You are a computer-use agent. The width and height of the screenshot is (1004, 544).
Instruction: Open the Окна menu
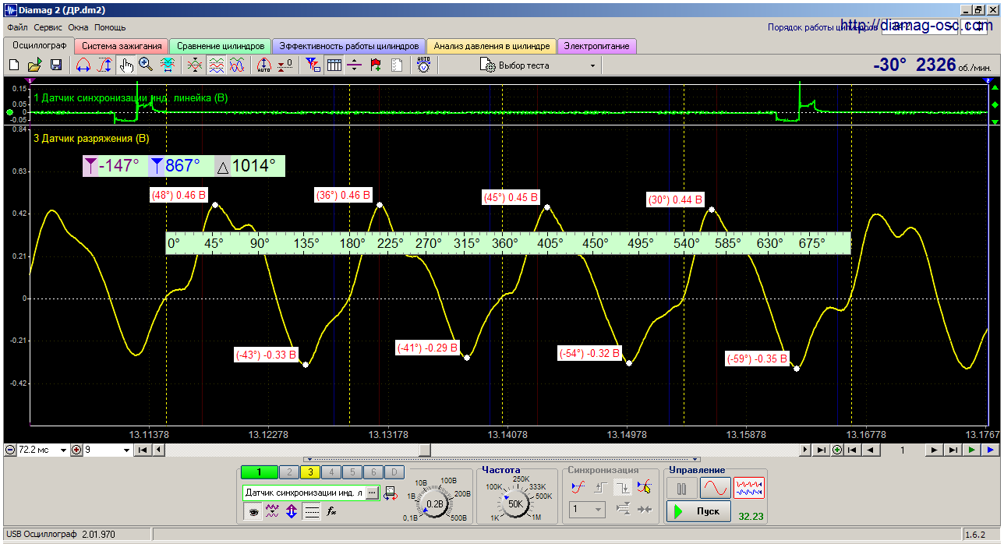coord(79,27)
